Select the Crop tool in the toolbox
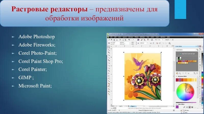 point(109,52)
